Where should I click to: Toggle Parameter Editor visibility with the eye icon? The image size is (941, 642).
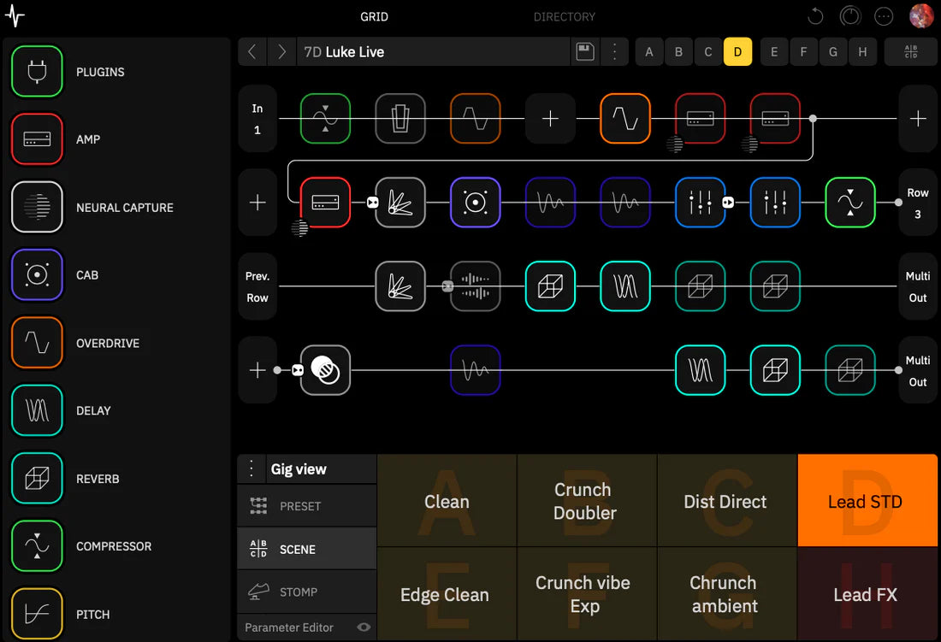click(363, 627)
